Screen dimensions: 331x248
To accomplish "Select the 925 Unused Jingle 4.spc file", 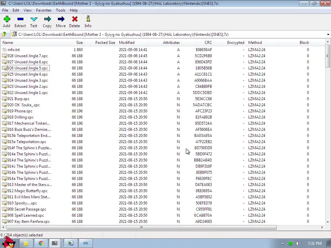I will [28, 74].
